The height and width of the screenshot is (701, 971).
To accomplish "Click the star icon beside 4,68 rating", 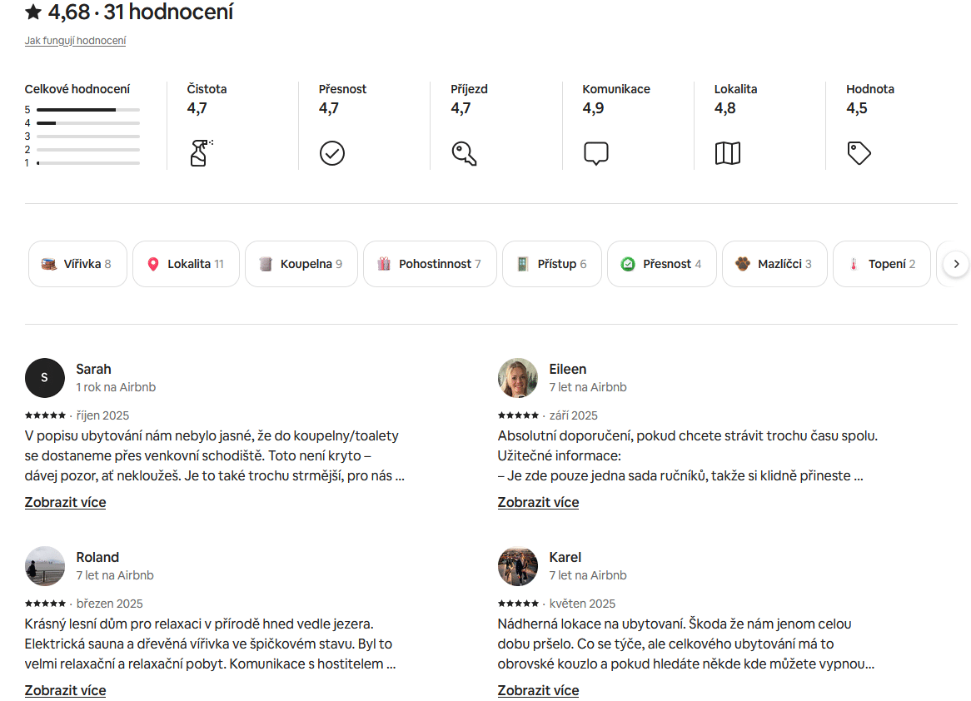I will [33, 12].
